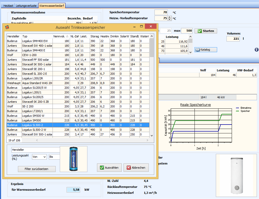Click the max value input field
Screen dimensions: 259x199
coord(187,31)
